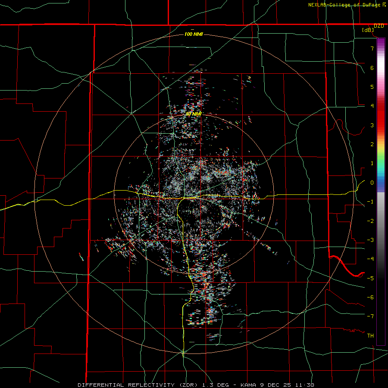Viewport: 388px width, 388px height.
Task: Click the "-6" tick on color scale
Action: [x=370, y=297]
